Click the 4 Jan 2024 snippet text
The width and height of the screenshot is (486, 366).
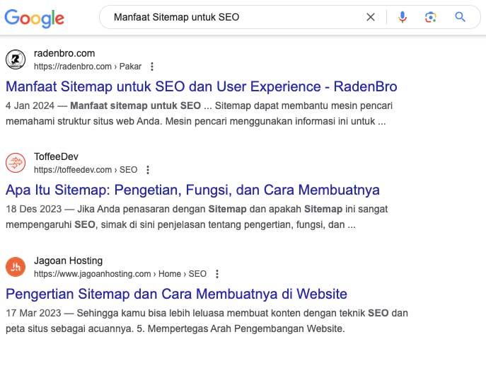coord(199,113)
